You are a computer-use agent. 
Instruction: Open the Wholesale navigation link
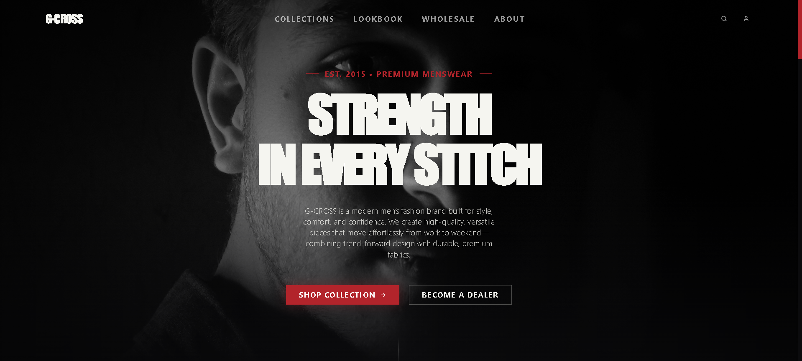pos(448,19)
